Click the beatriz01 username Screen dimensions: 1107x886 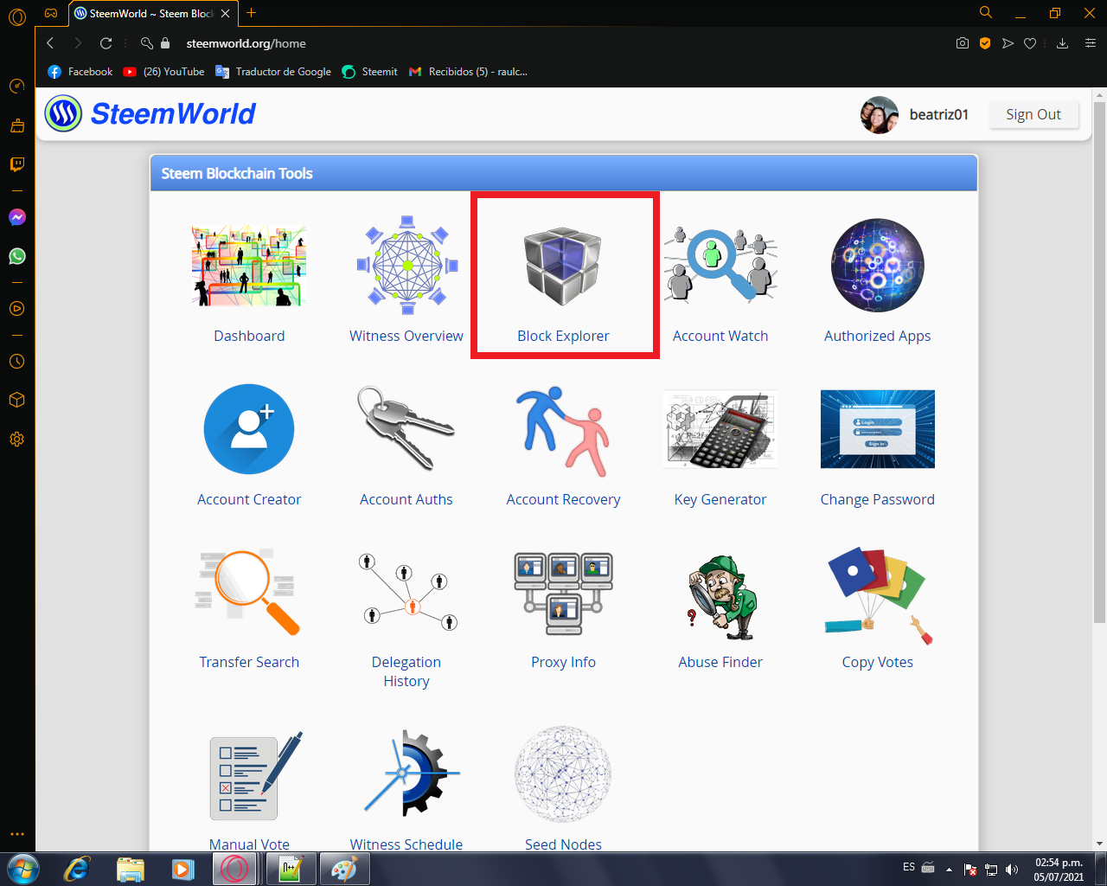939,114
